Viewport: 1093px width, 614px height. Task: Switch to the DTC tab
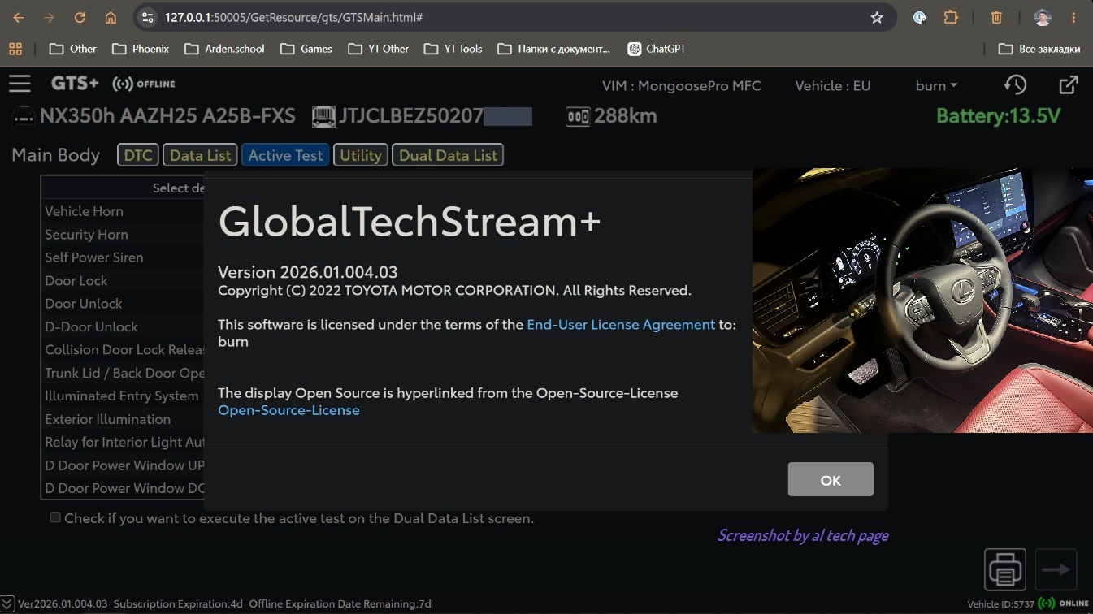coord(138,155)
